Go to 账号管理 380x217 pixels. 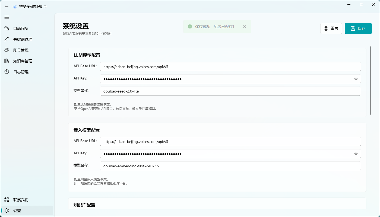[x=27, y=50]
